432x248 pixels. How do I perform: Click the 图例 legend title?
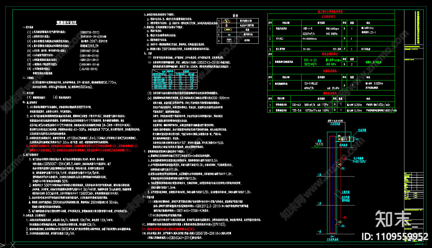click(x=235, y=16)
